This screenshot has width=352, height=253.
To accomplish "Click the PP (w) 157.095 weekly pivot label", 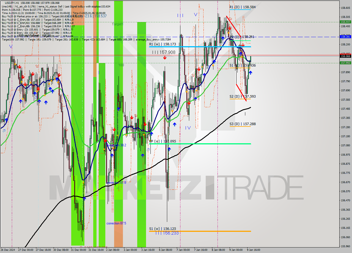I will click(162, 141).
